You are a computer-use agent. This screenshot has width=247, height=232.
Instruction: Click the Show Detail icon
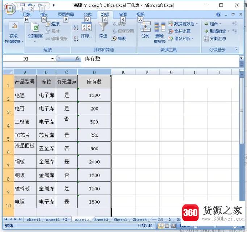(234, 24)
